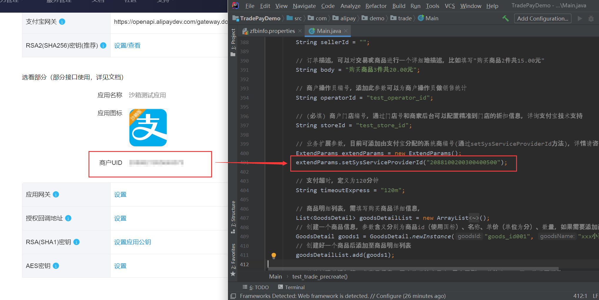Open the Window menu
The width and height of the screenshot is (599, 300).
pyautogui.click(x=471, y=6)
